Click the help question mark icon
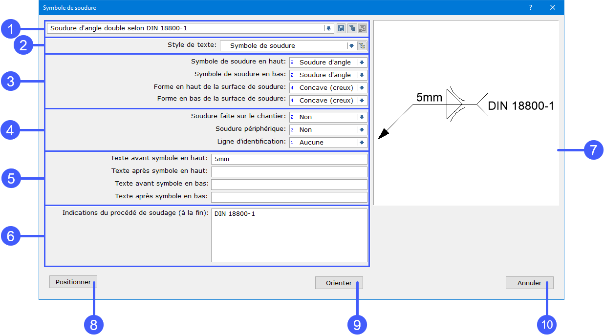Screen dimensions: 604x335 (x=531, y=7)
